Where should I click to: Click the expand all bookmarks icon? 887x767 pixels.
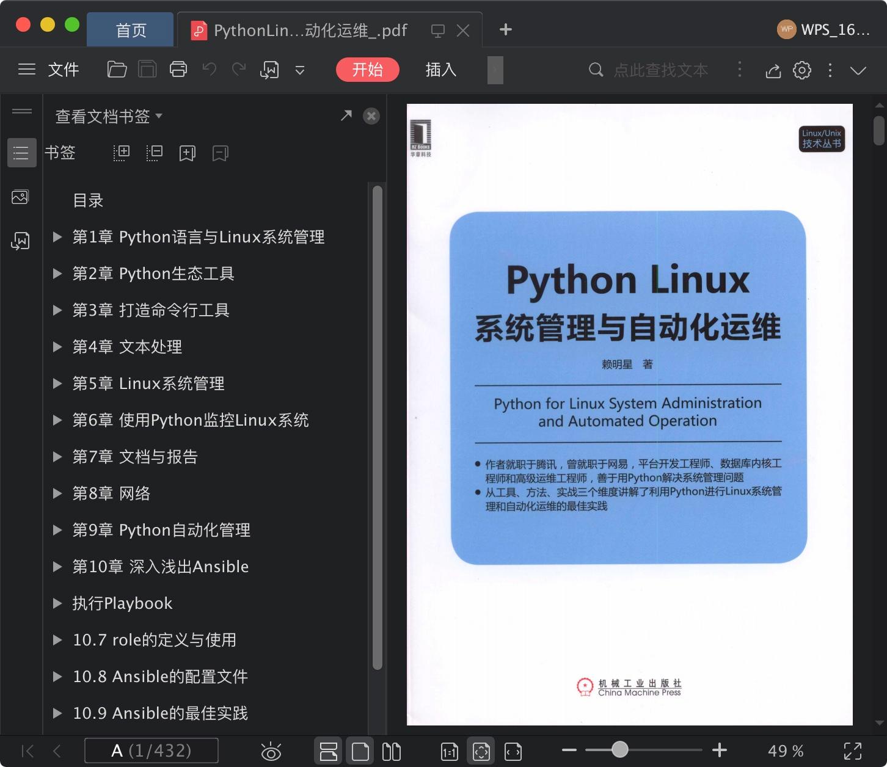tap(122, 153)
